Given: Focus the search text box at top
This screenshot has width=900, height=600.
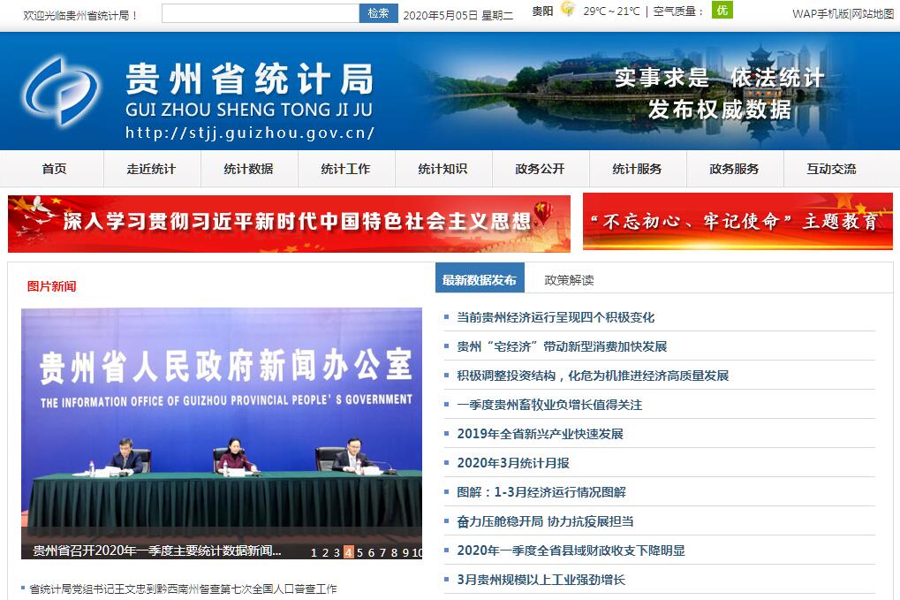Looking at the screenshot, I should (x=261, y=13).
